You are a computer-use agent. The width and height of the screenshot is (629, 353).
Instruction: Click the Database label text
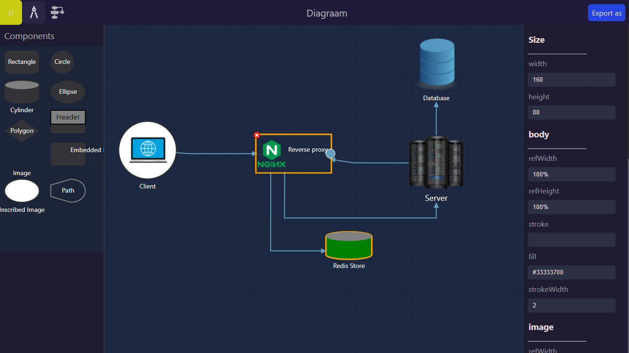[436, 98]
